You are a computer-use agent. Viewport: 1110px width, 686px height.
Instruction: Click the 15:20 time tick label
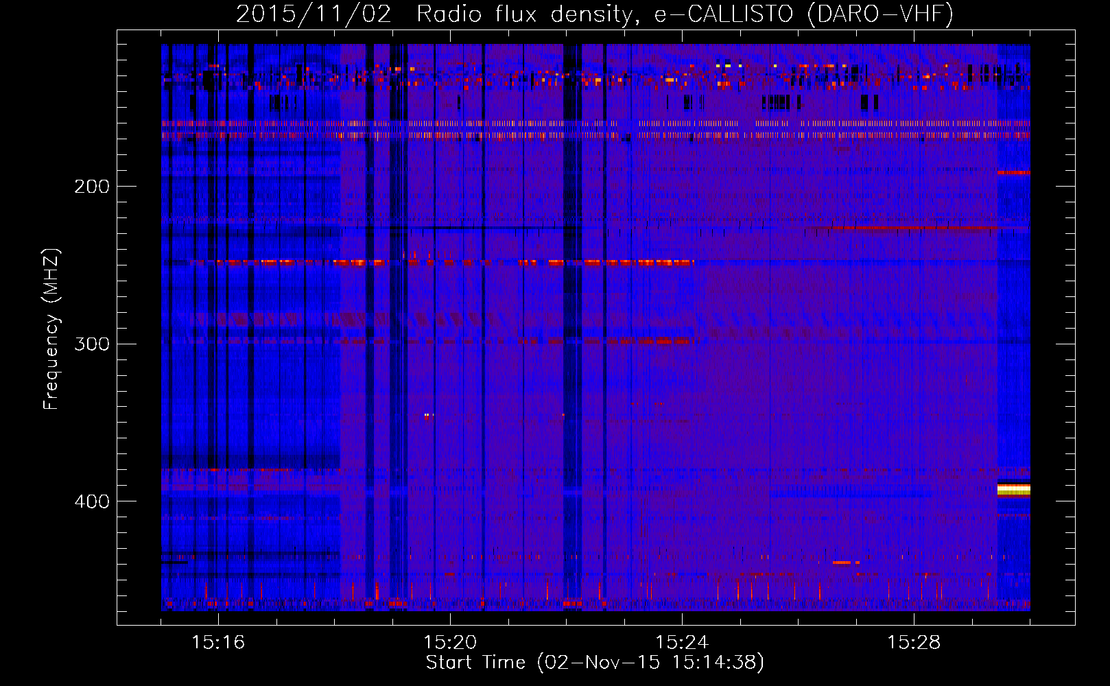click(x=450, y=643)
